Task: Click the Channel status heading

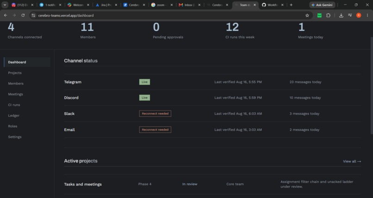Action: [x=81, y=61]
